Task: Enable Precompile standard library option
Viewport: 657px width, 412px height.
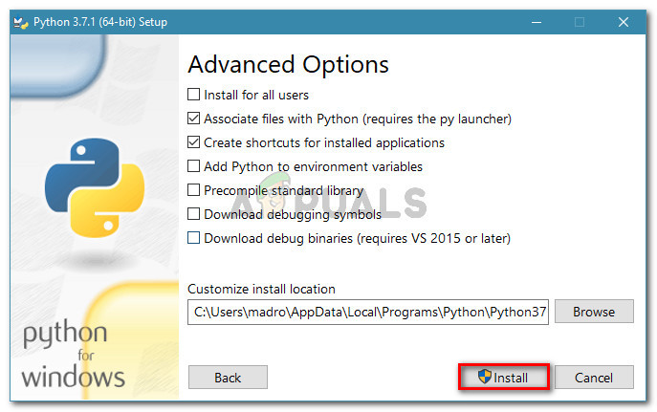Action: pyautogui.click(x=193, y=189)
